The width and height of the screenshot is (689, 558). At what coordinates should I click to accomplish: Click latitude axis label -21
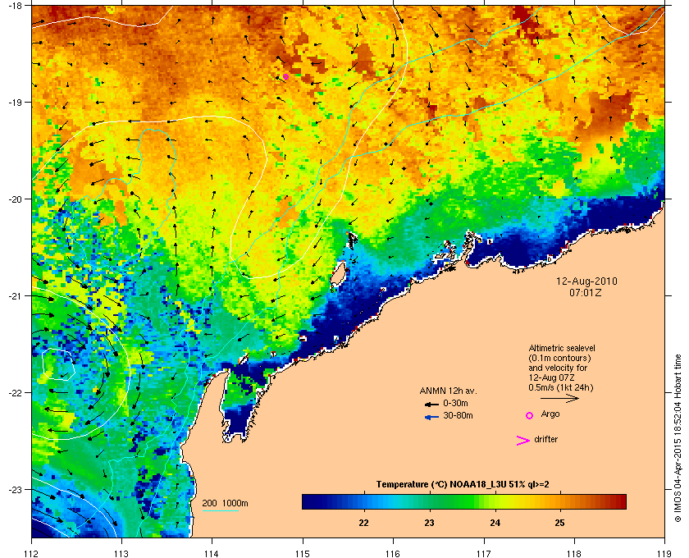tap(15, 295)
